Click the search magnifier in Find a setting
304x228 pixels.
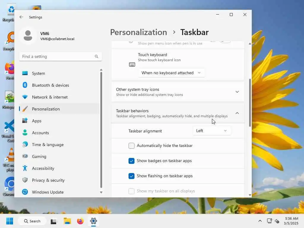point(96,56)
